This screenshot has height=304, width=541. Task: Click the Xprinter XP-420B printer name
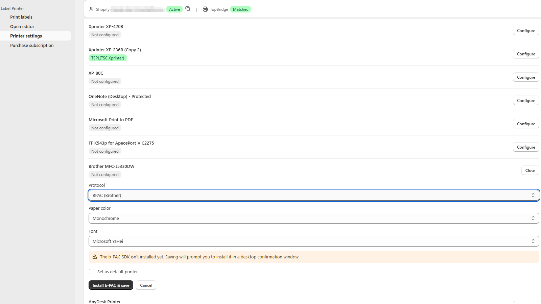pyautogui.click(x=106, y=27)
